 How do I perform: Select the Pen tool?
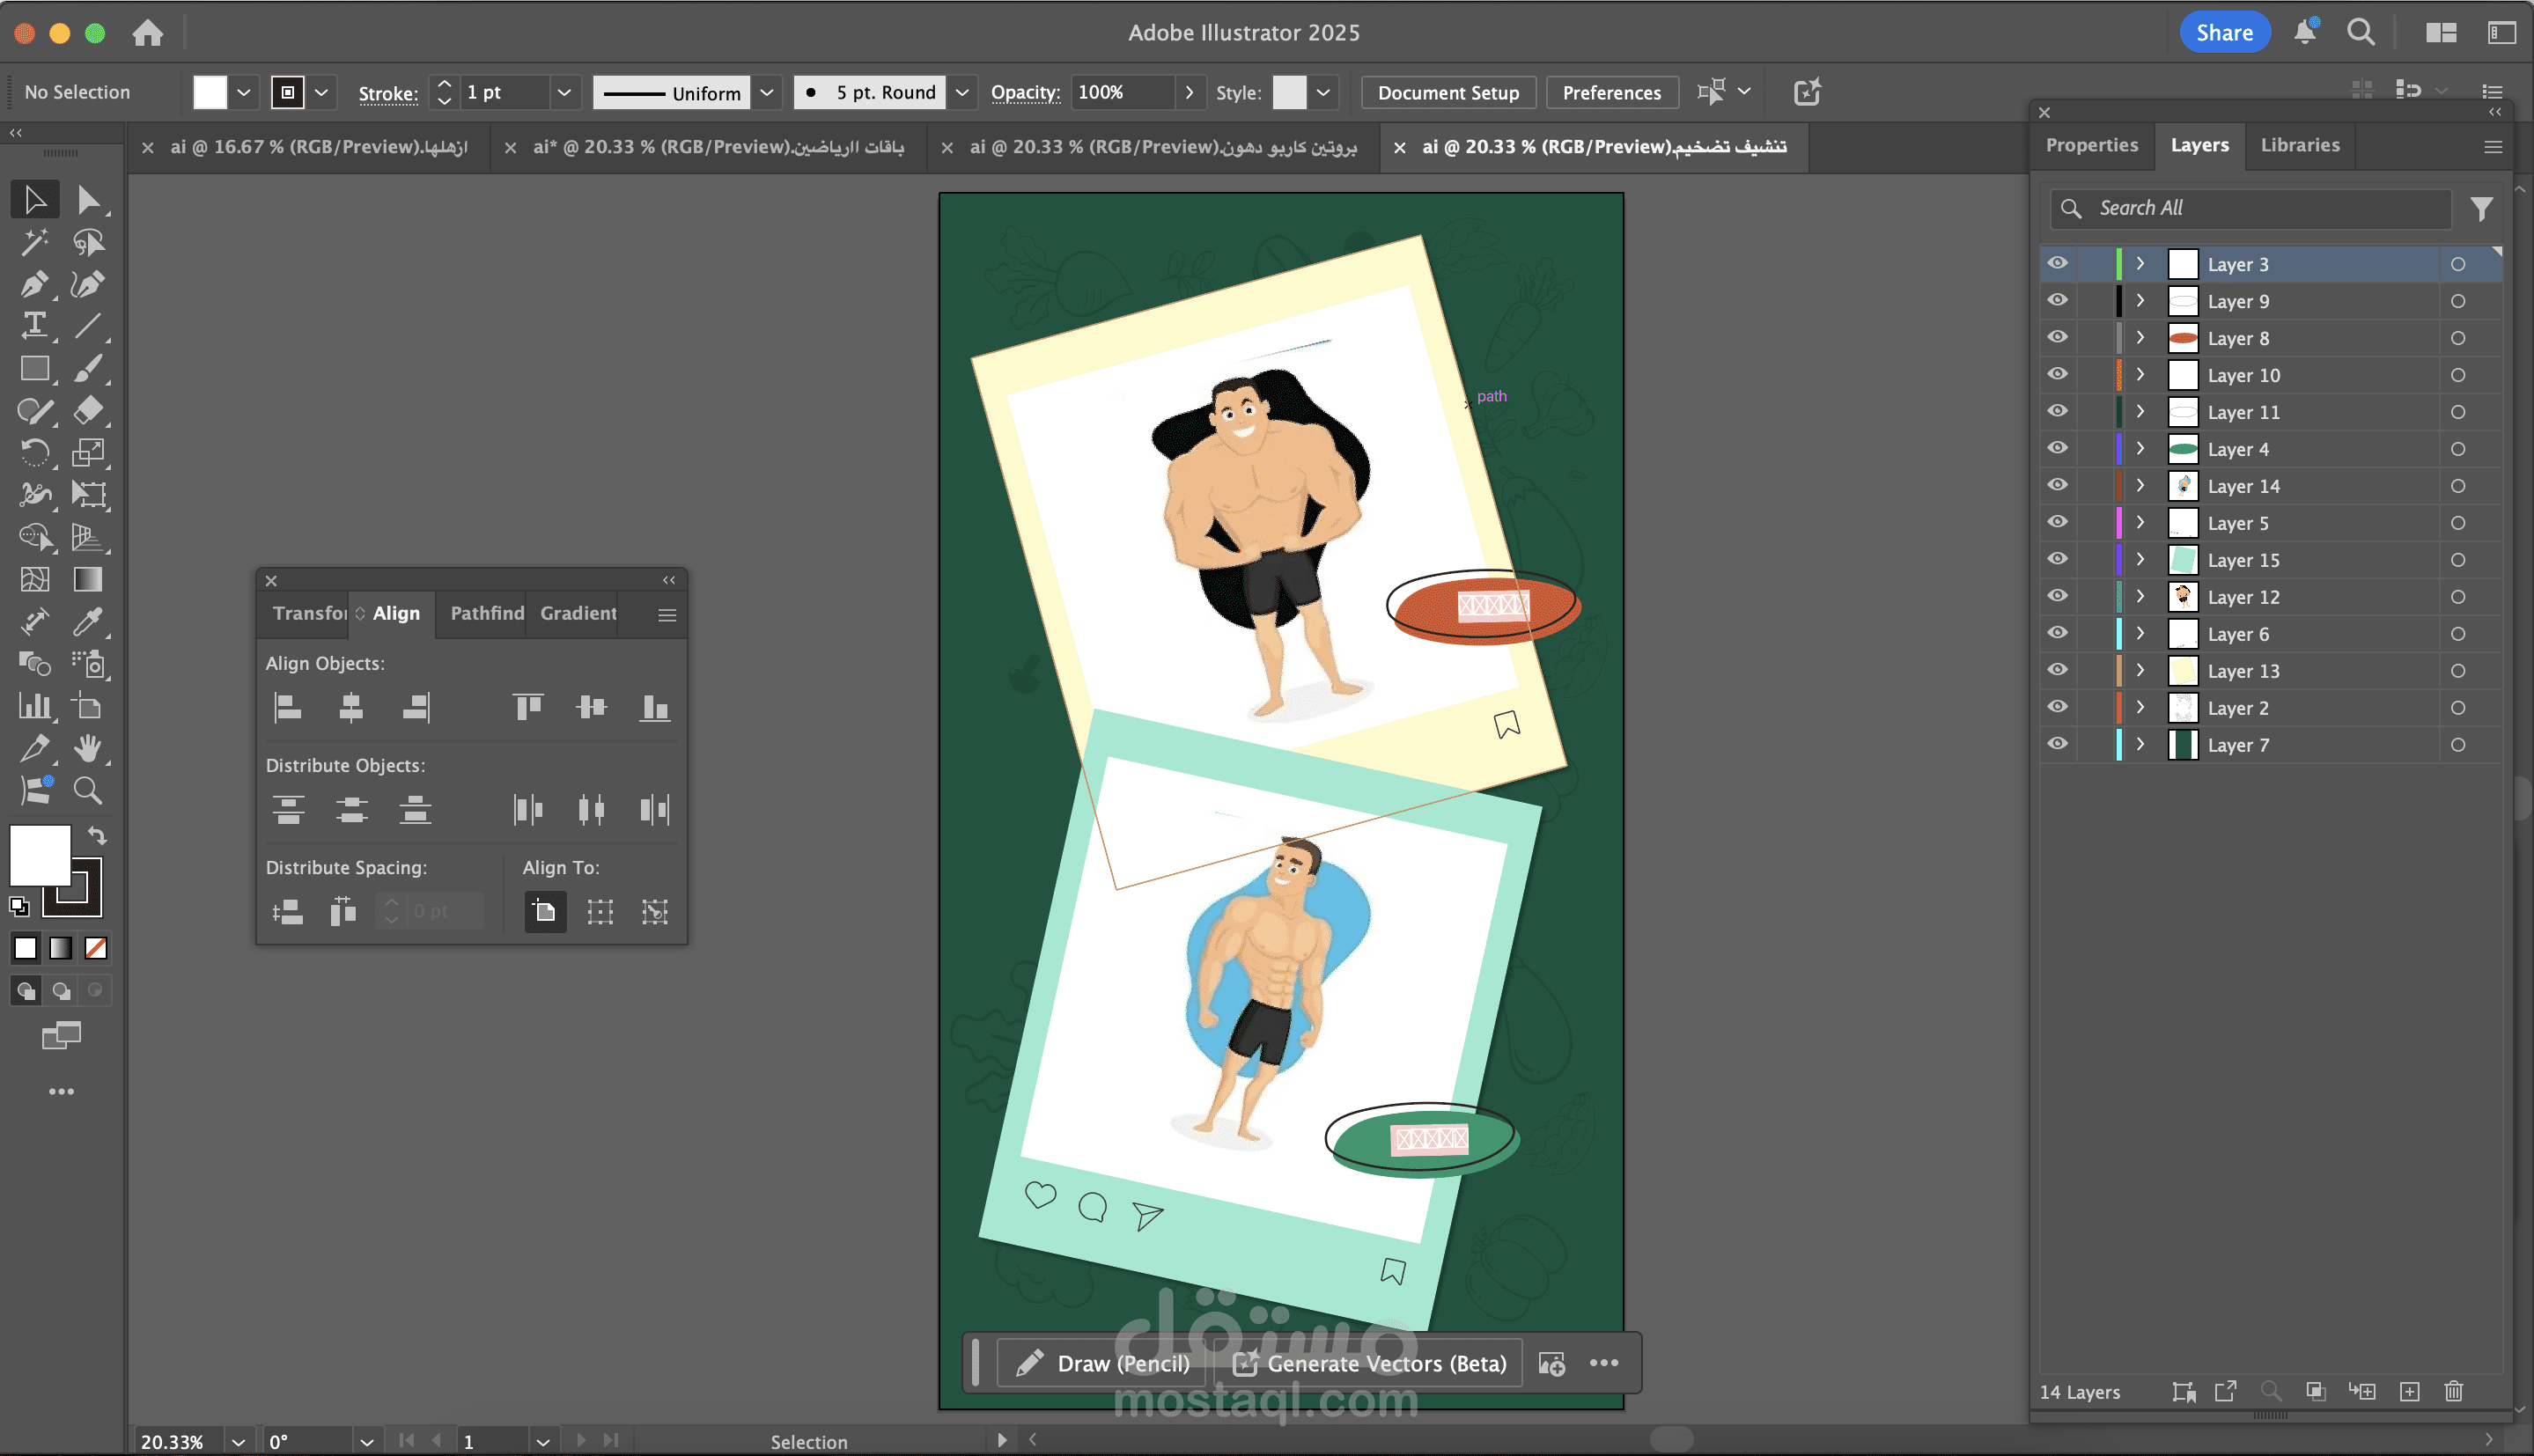tap(34, 284)
